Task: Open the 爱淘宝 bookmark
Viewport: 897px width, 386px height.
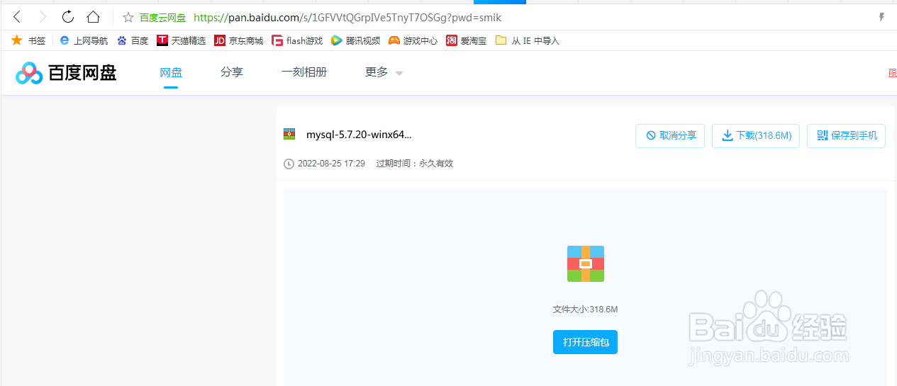Action: coord(467,40)
